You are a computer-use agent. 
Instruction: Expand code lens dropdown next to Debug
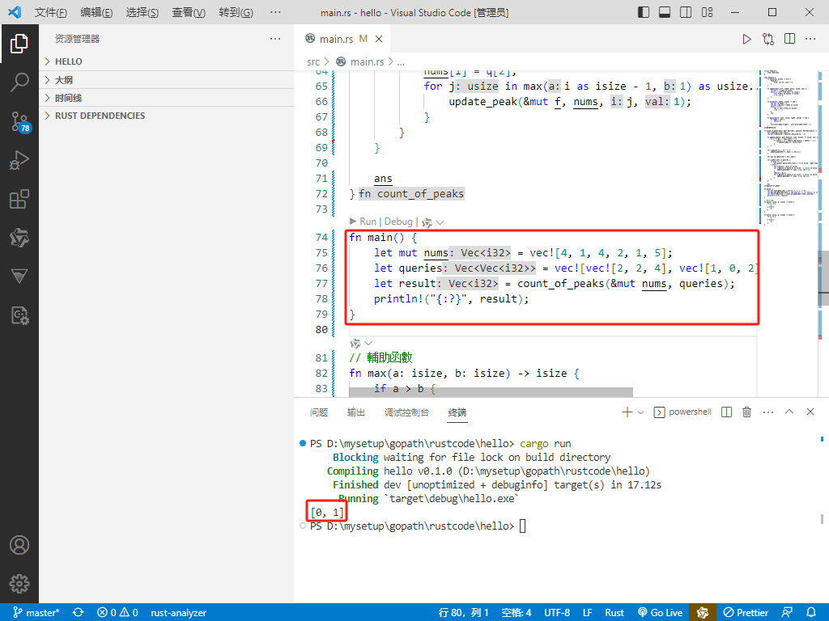point(440,222)
